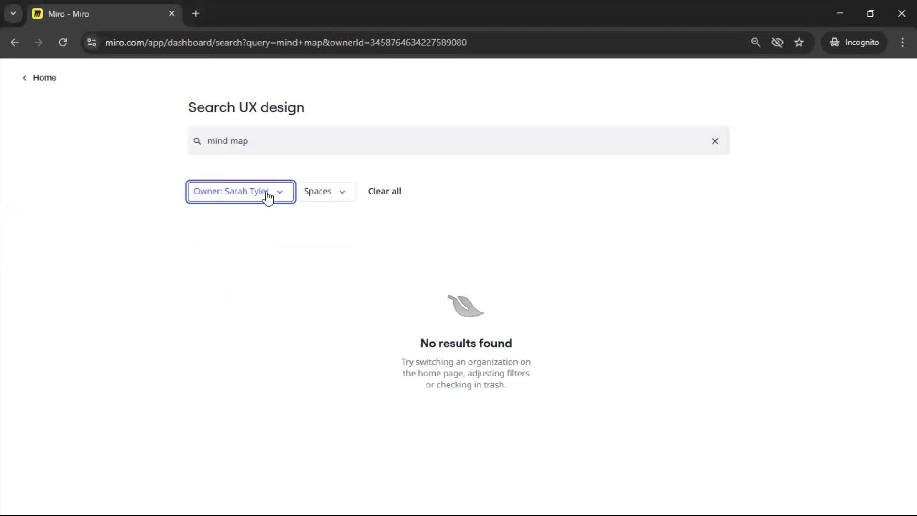The height and width of the screenshot is (516, 917).
Task: Open site information icon in address bar
Action: 92,42
